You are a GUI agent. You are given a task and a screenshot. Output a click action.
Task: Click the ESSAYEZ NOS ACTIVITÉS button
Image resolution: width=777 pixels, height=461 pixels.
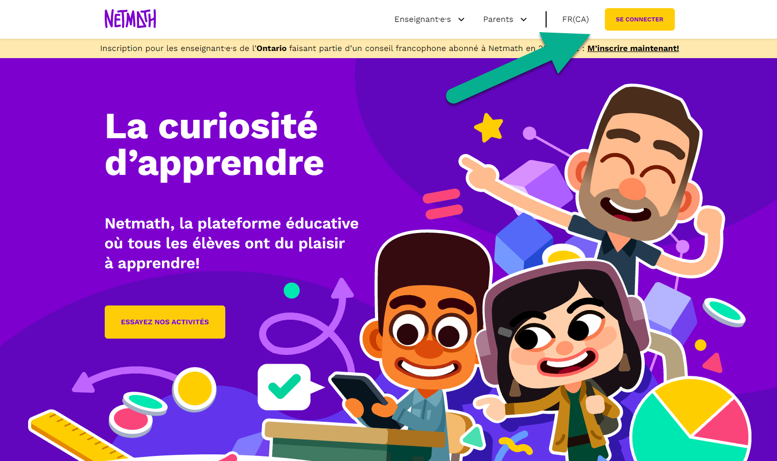(x=165, y=322)
